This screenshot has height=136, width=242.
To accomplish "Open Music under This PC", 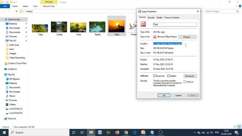I will (12, 96).
